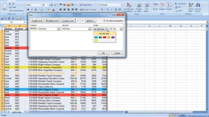Click the Accounting dollar sign format icon

(102, 9)
